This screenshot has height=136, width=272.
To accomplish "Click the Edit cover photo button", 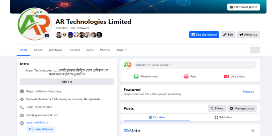I will click(x=243, y=7).
